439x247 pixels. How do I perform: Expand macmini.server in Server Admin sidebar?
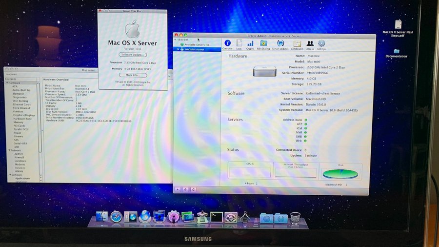click(178, 49)
